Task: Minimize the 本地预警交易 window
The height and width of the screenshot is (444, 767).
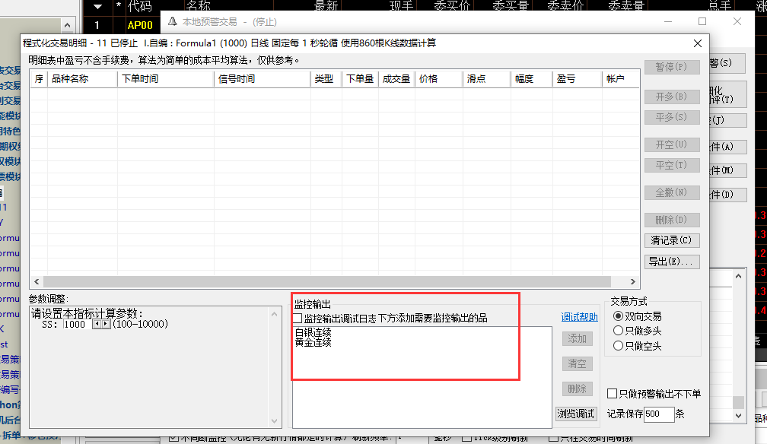Action: click(668, 21)
